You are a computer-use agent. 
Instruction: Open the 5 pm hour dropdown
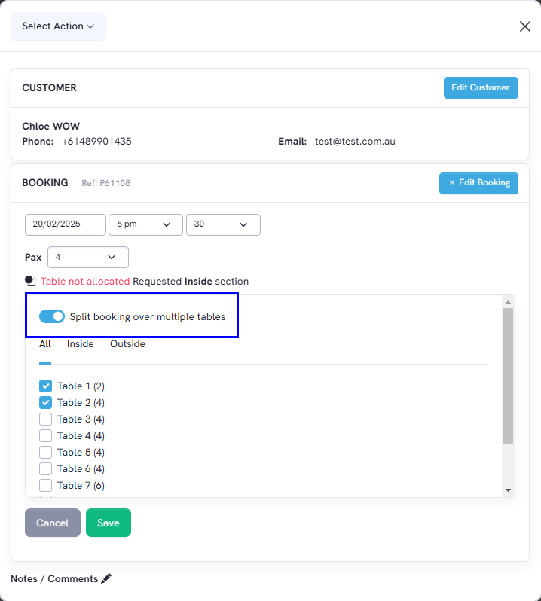[145, 224]
